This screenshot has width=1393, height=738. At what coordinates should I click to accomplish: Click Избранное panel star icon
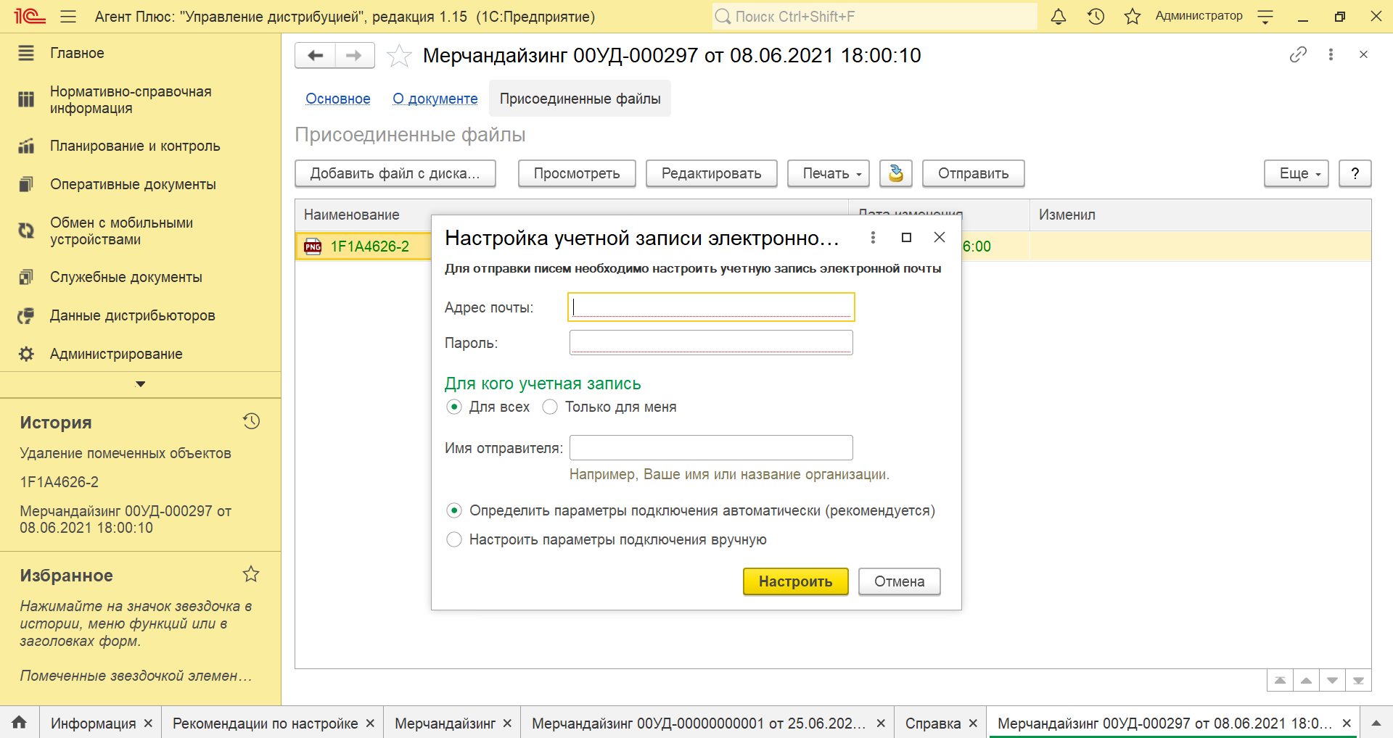pyautogui.click(x=251, y=574)
